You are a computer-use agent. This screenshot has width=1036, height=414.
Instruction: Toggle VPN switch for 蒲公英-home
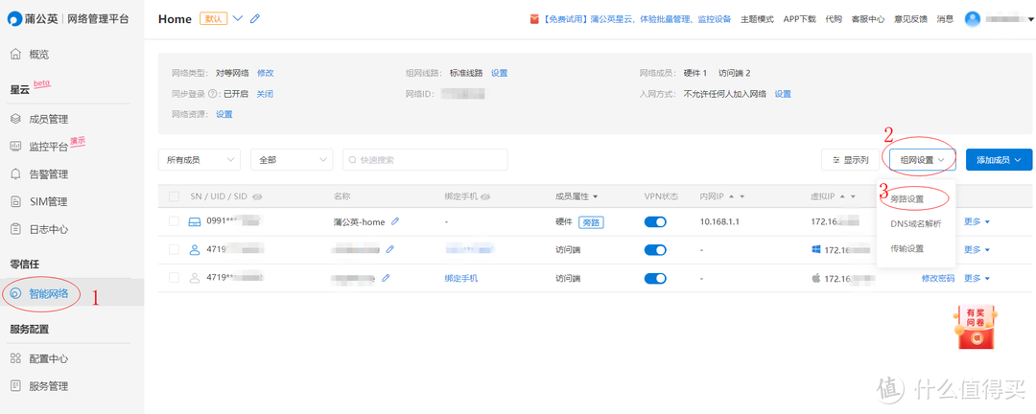coord(655,222)
